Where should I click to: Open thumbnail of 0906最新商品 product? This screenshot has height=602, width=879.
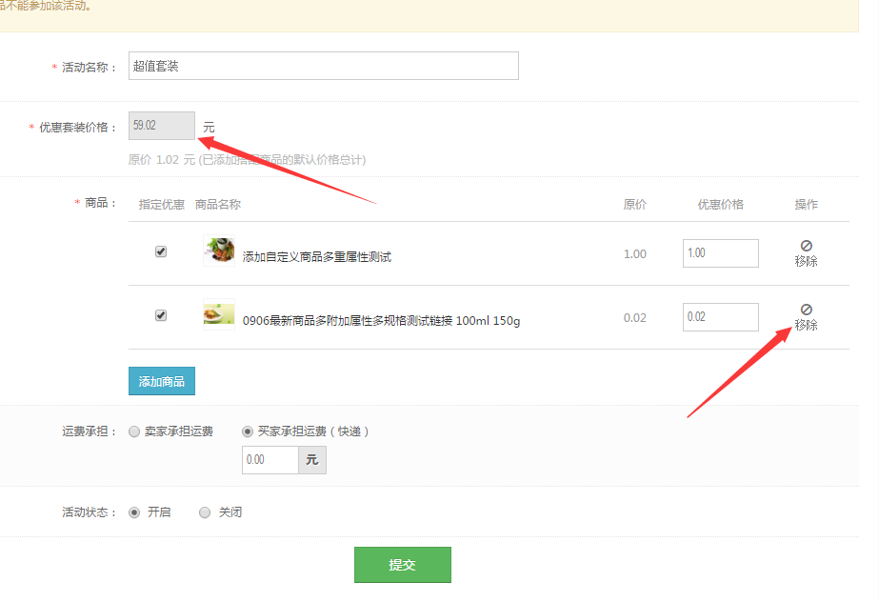coord(219,314)
